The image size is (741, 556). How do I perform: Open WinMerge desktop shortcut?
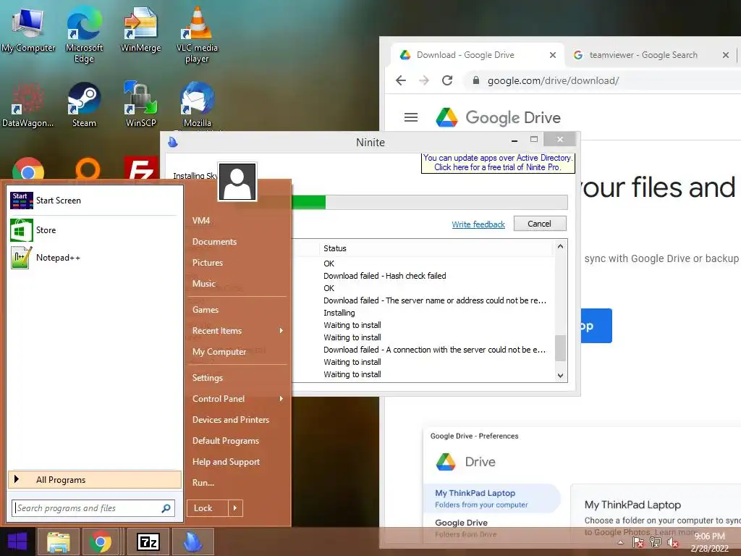coord(140,30)
